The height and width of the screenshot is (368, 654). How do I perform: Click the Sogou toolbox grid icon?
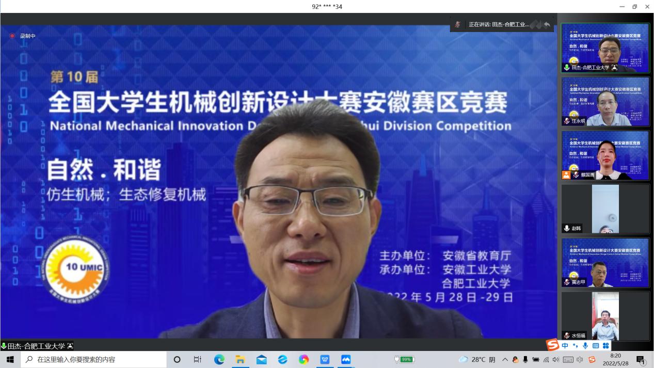tap(605, 346)
